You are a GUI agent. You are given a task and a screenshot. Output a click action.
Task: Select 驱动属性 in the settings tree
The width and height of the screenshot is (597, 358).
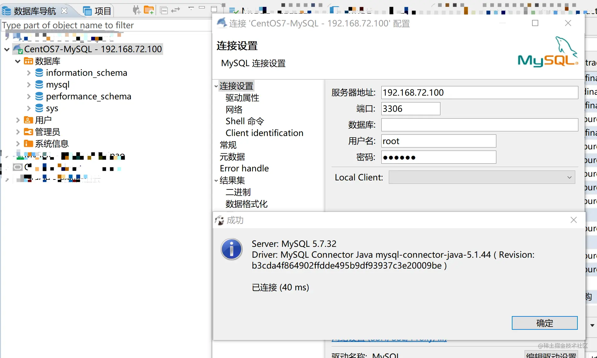242,98
